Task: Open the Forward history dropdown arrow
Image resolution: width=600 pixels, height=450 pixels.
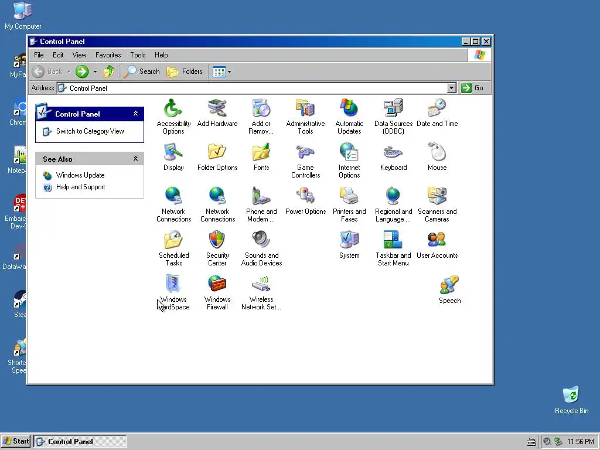Action: coord(95,71)
